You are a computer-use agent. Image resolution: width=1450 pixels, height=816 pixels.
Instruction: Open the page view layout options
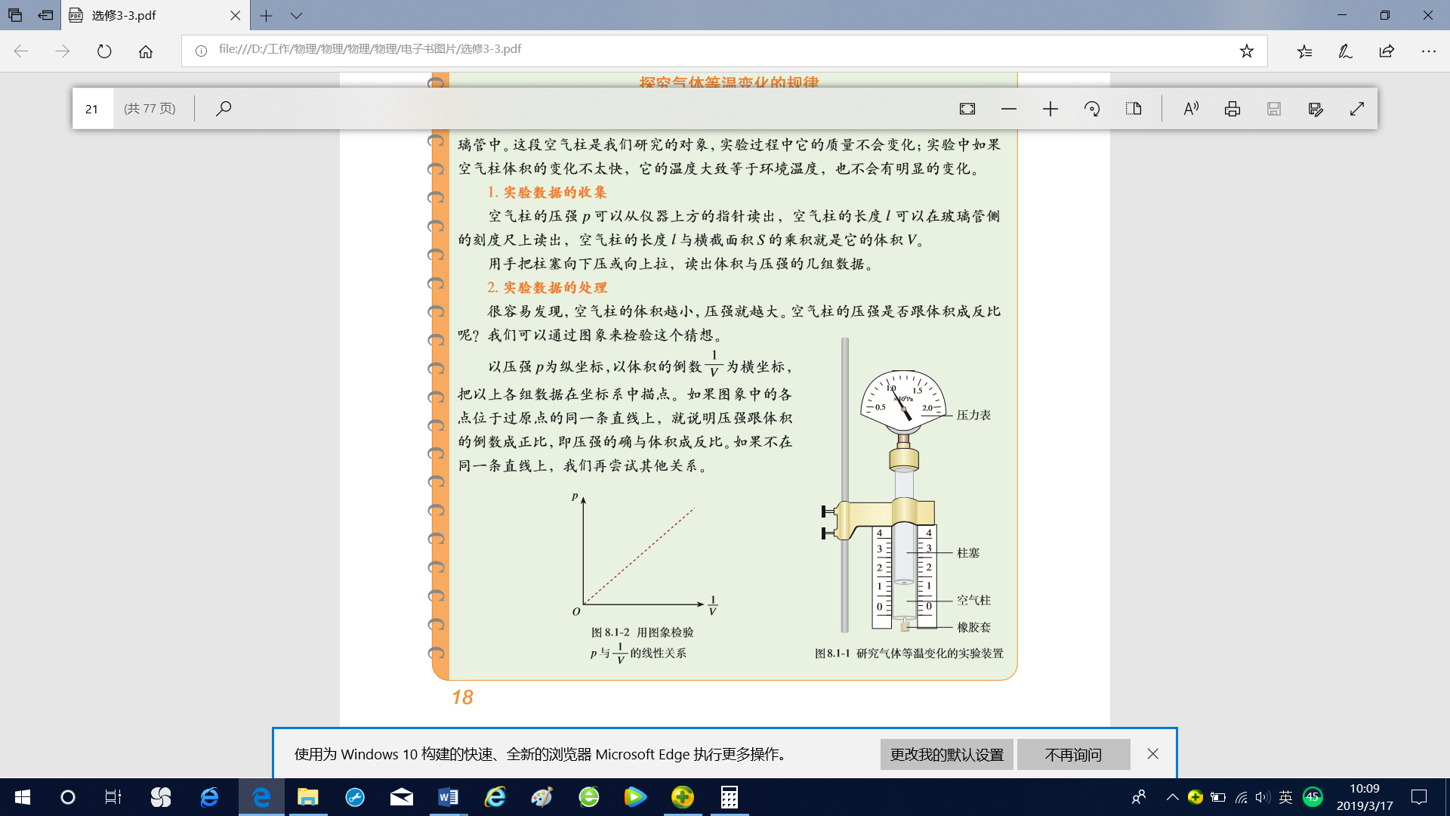pos(1134,109)
